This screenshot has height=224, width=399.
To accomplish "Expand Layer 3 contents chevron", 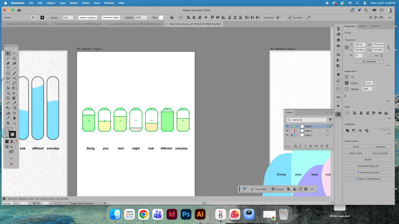I will coord(297,126).
